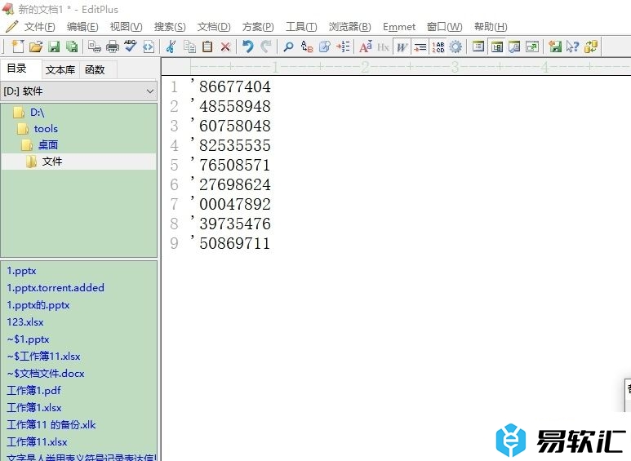Open the Emmet menu
Viewport: 631px width, 461px height.
click(x=399, y=27)
